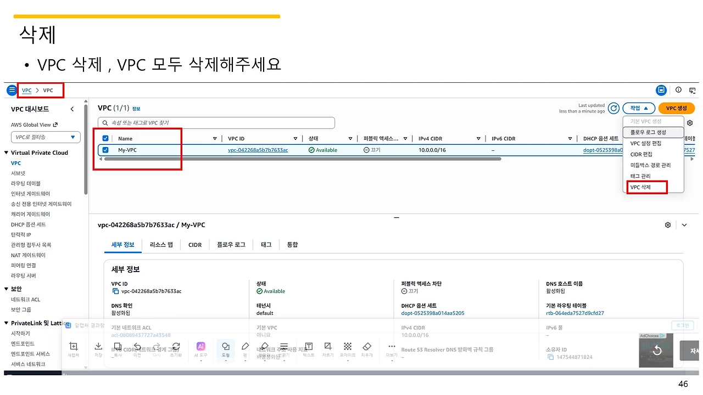
Task: Open the more options ellipsis
Action: (392, 346)
